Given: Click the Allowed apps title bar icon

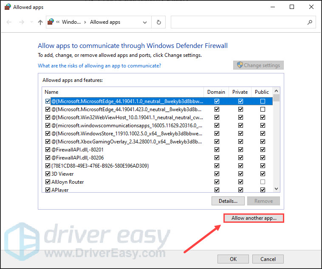Looking at the screenshot, I should (x=8, y=7).
